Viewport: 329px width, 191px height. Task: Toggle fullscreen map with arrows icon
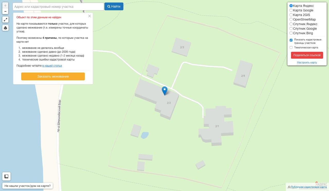tap(5, 20)
